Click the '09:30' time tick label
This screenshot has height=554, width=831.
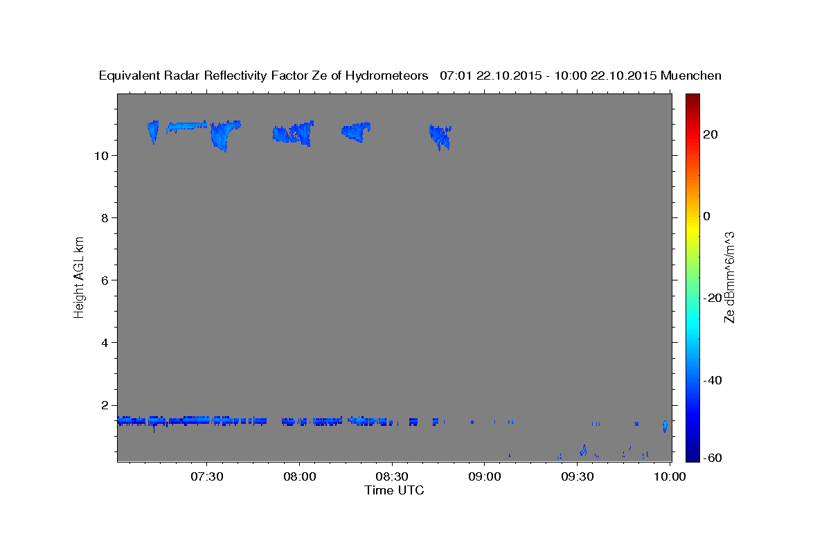pyautogui.click(x=578, y=476)
